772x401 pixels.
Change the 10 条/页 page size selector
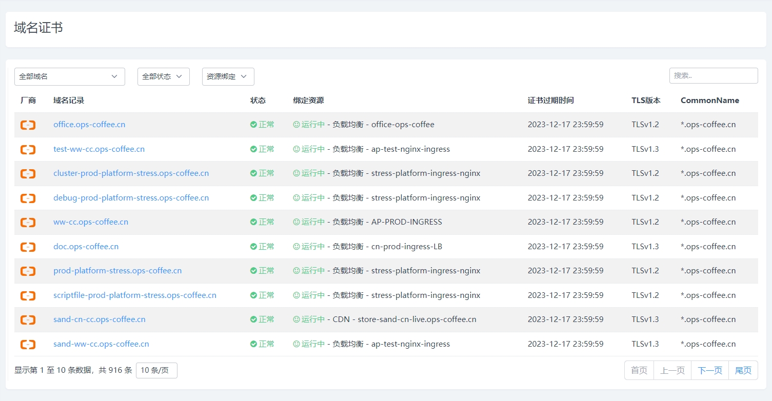click(156, 370)
